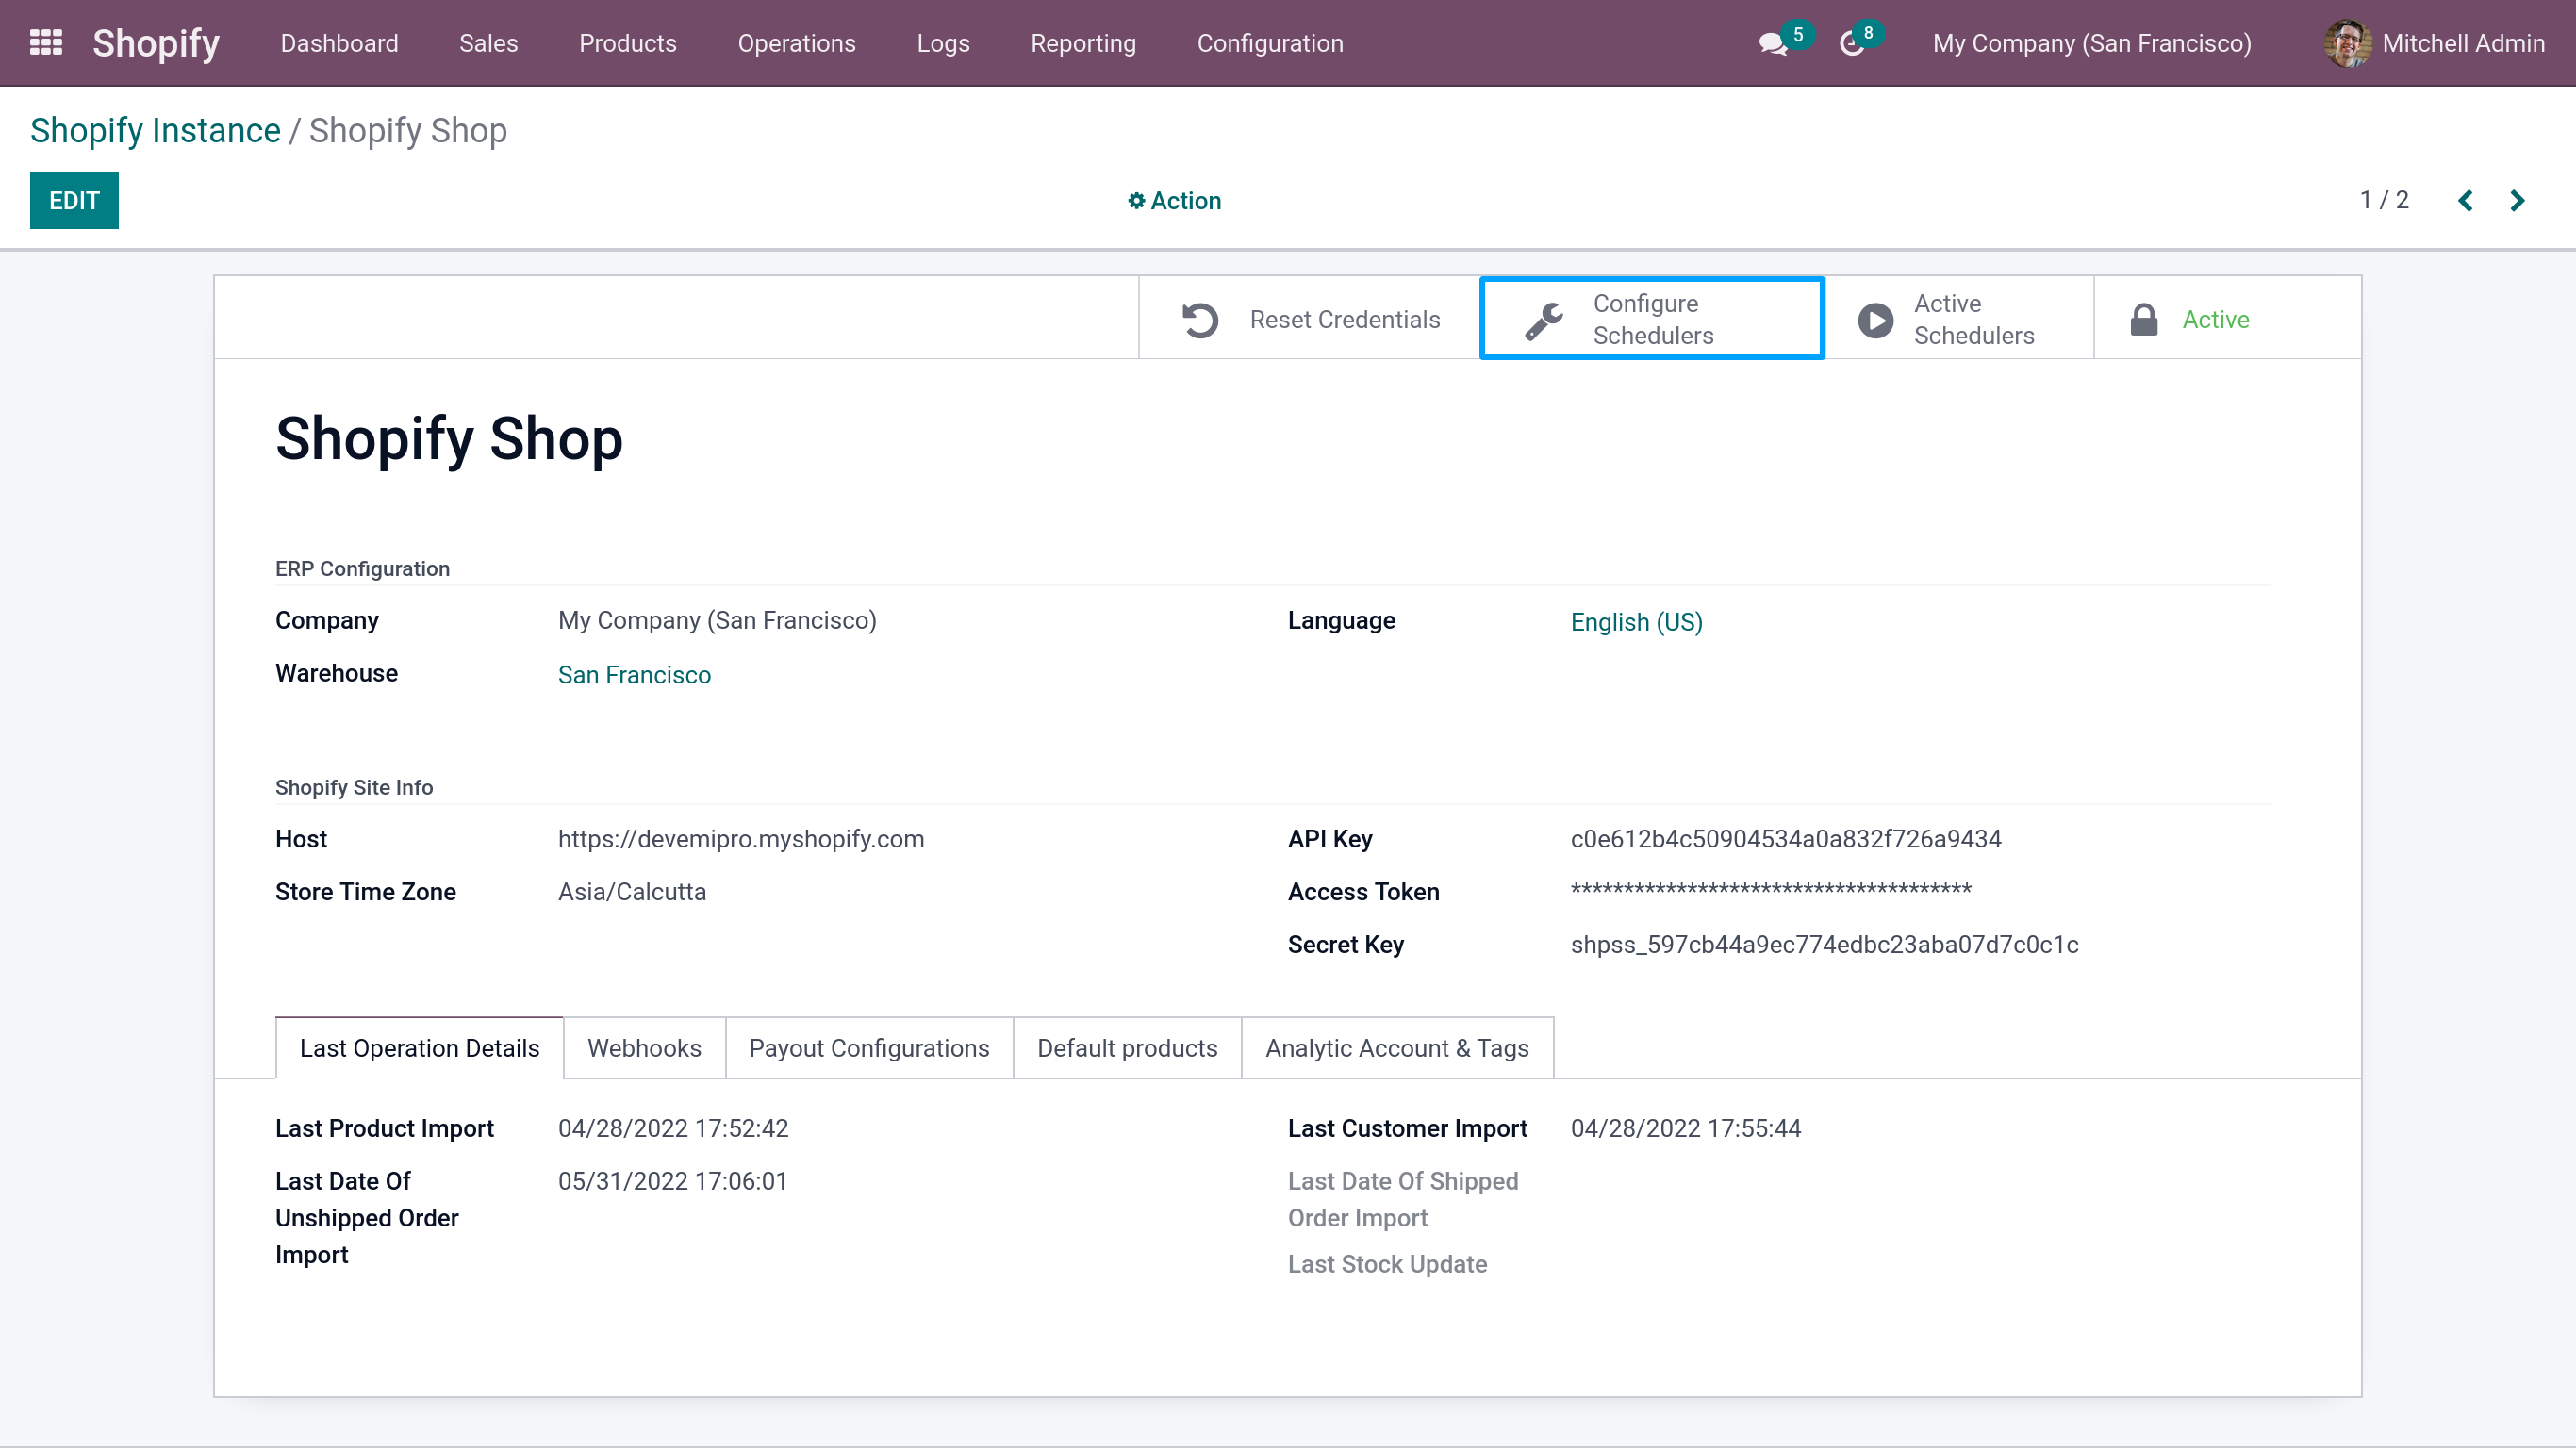Open the Reporting menu
Viewport: 2576px width, 1448px height.
coord(1083,43)
